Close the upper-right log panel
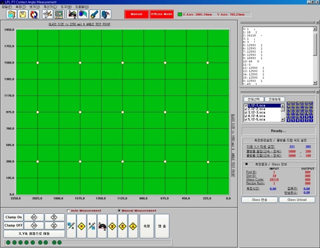Viewport: 320px width, 248px height. 317,22
